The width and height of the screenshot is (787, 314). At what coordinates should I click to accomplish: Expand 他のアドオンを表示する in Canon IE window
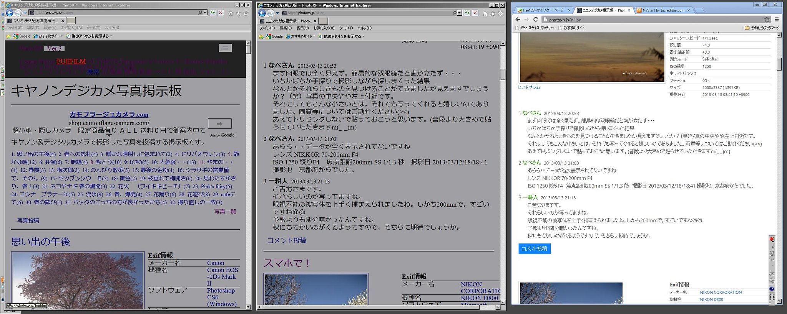click(x=89, y=36)
